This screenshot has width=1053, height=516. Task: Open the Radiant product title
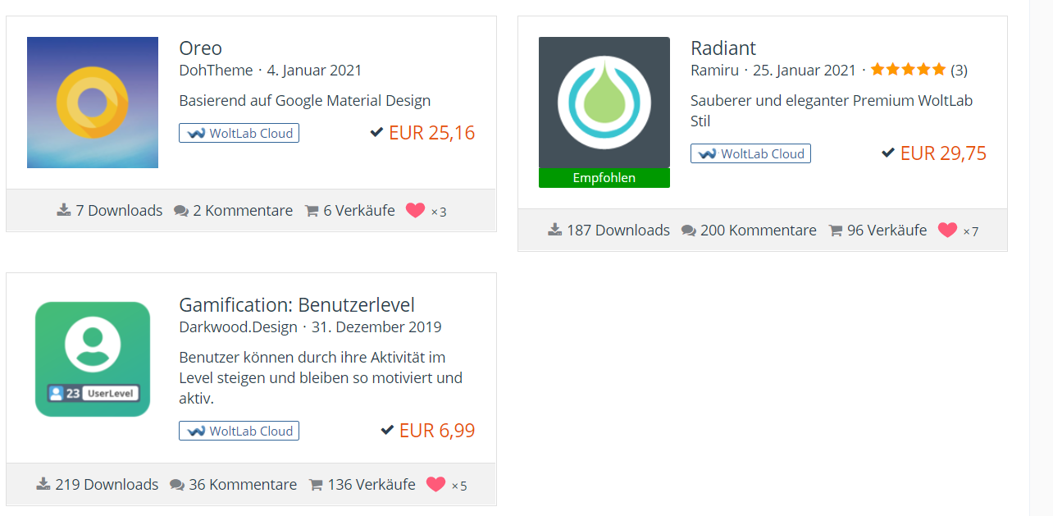[723, 48]
